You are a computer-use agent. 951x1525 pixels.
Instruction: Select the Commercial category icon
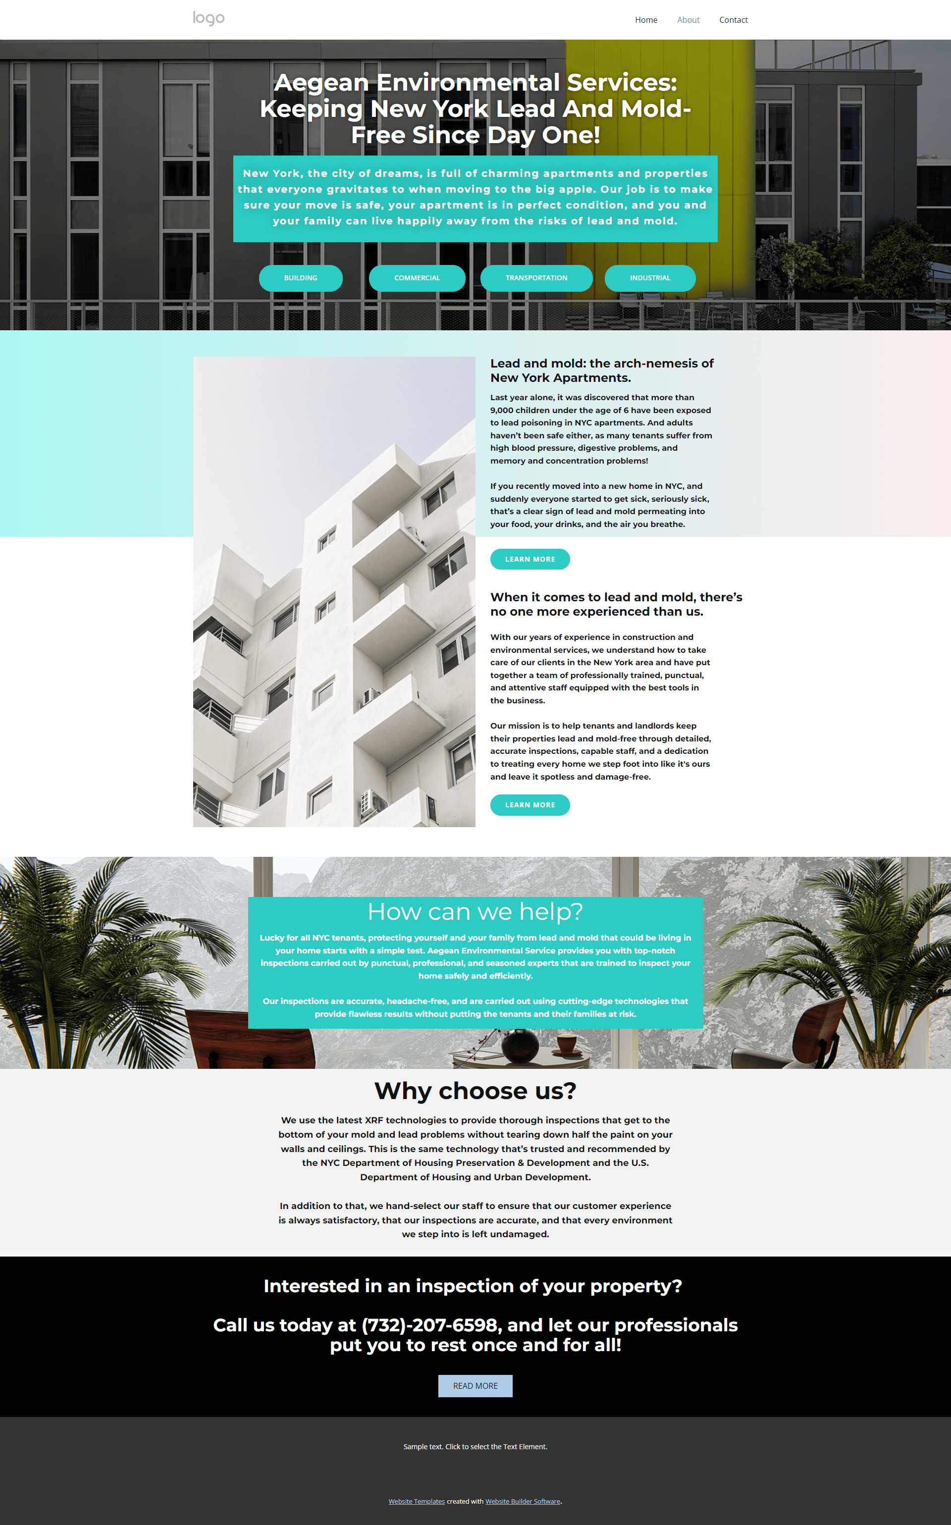coord(418,276)
